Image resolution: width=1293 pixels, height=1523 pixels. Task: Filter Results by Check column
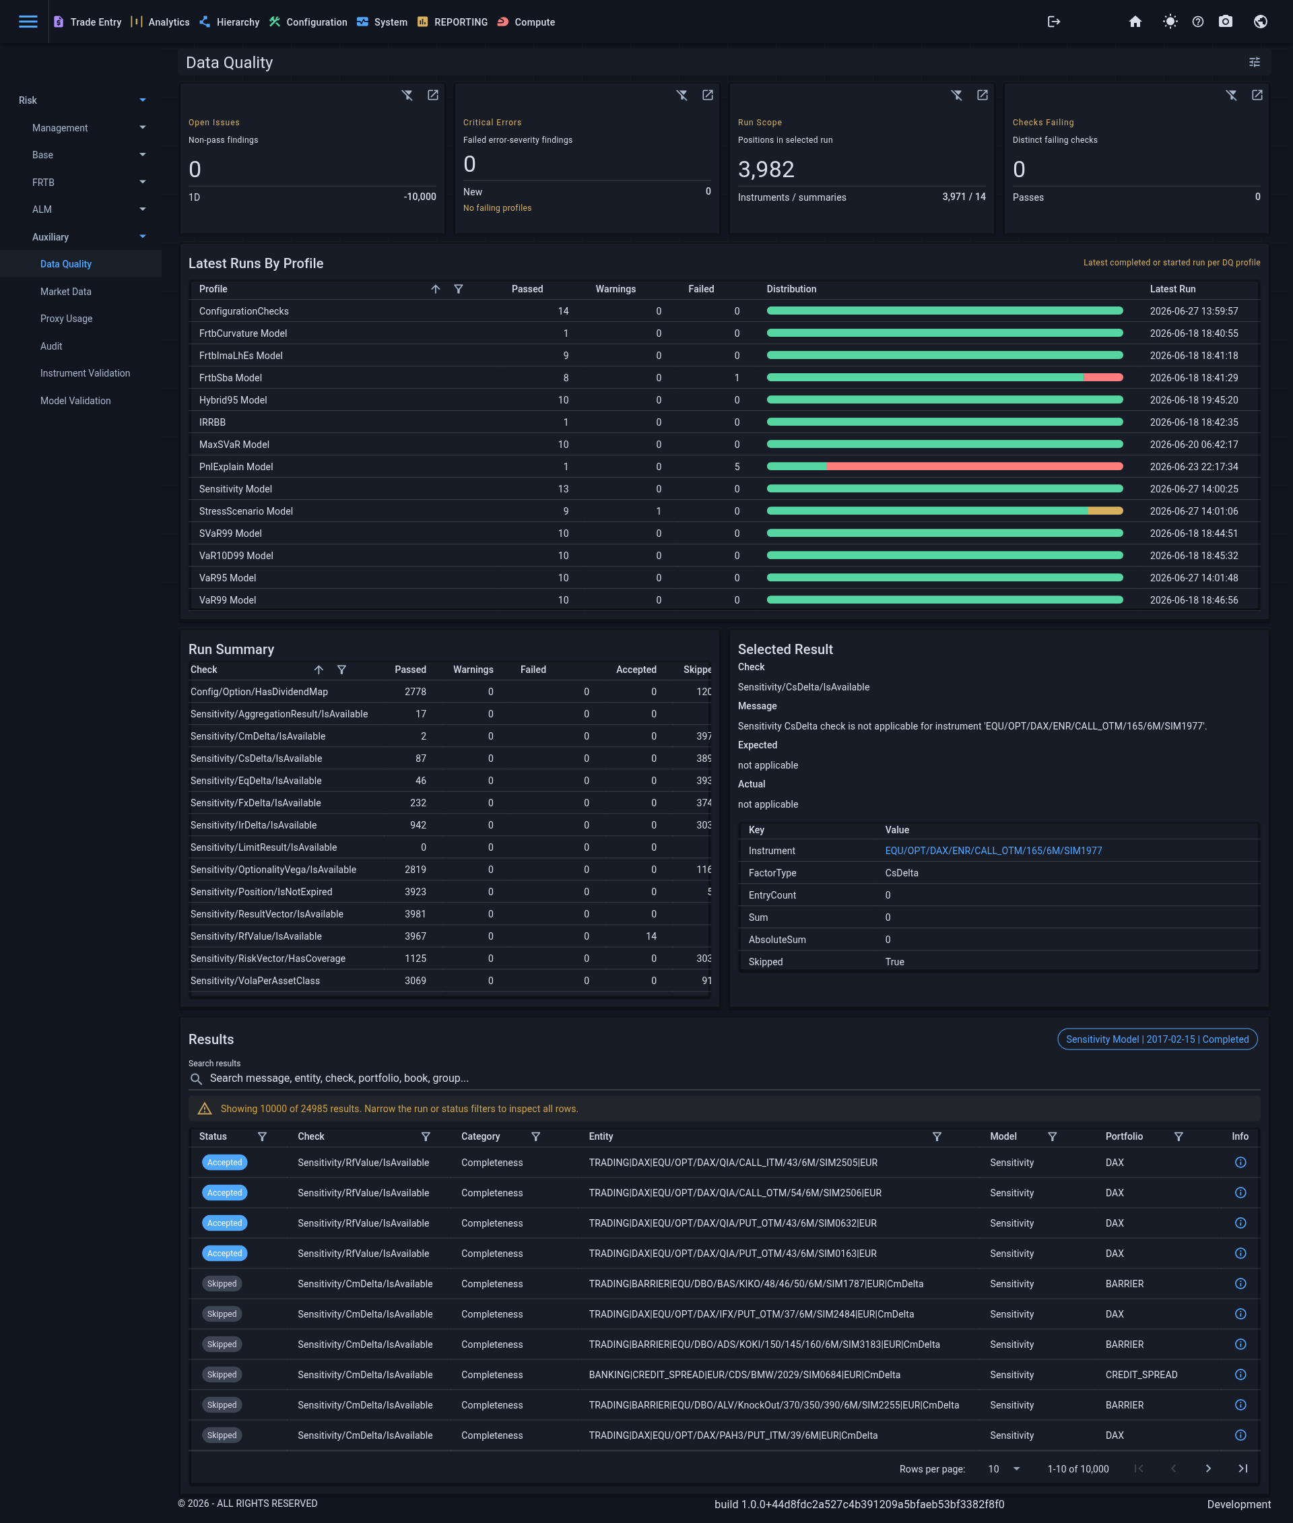(x=425, y=1136)
